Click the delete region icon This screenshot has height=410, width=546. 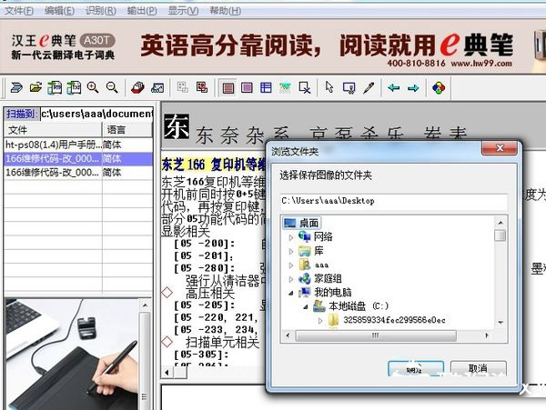pos(305,87)
